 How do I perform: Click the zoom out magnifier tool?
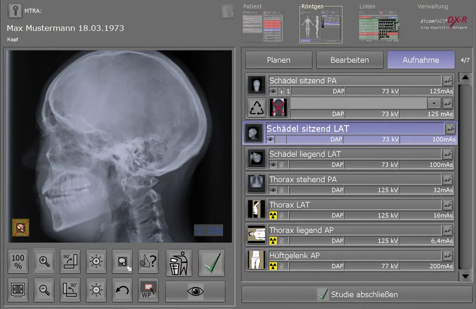[x=44, y=290]
